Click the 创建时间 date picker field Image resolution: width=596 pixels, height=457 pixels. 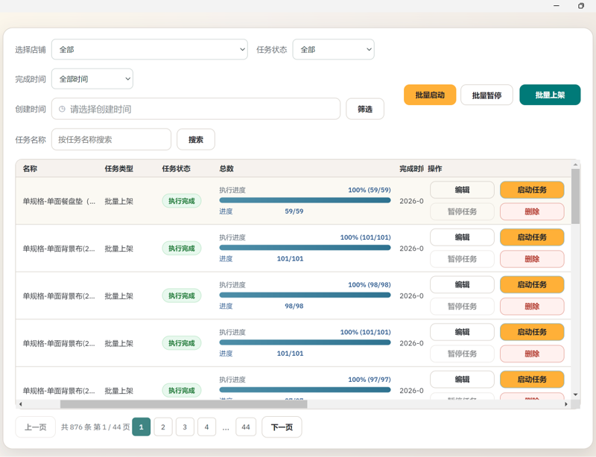[196, 109]
